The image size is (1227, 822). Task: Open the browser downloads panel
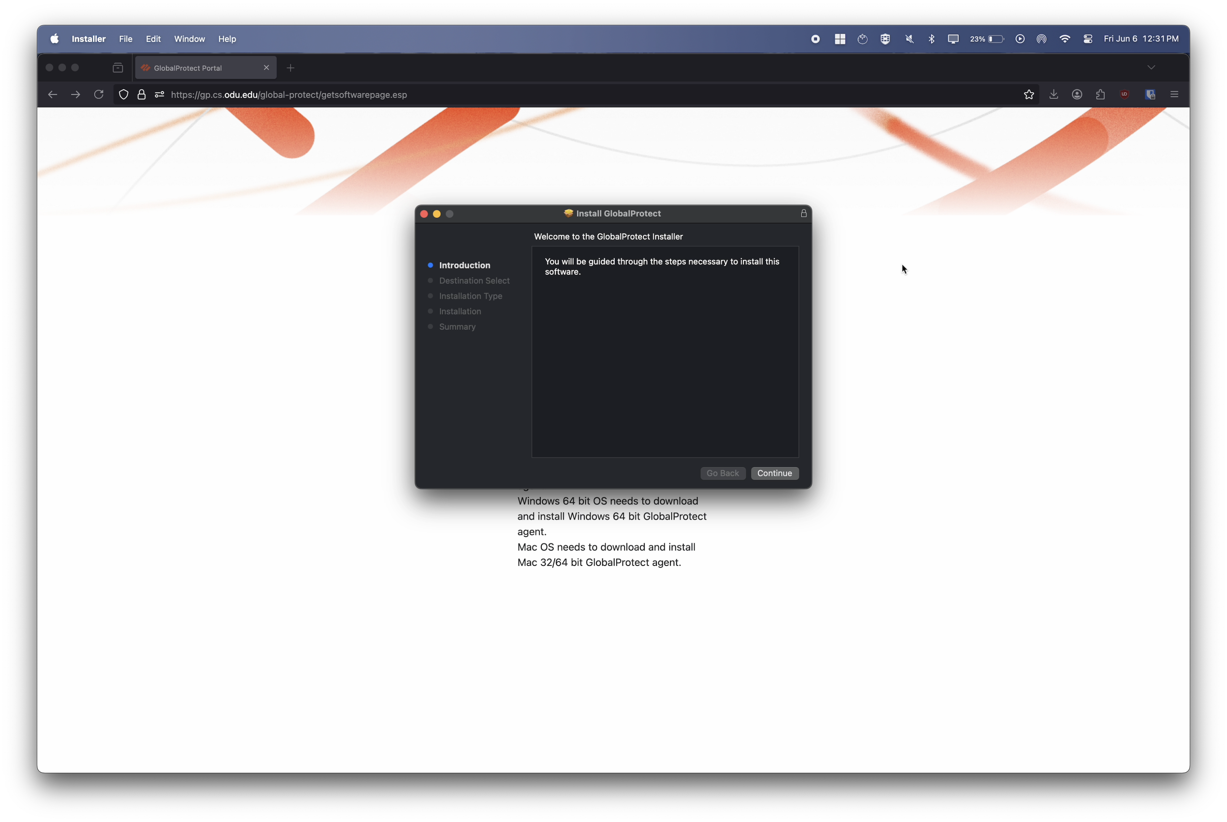click(x=1054, y=94)
